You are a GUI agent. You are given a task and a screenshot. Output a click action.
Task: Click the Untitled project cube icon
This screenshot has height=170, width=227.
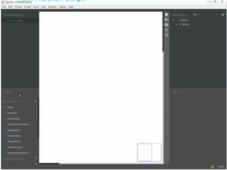[x=177, y=20]
